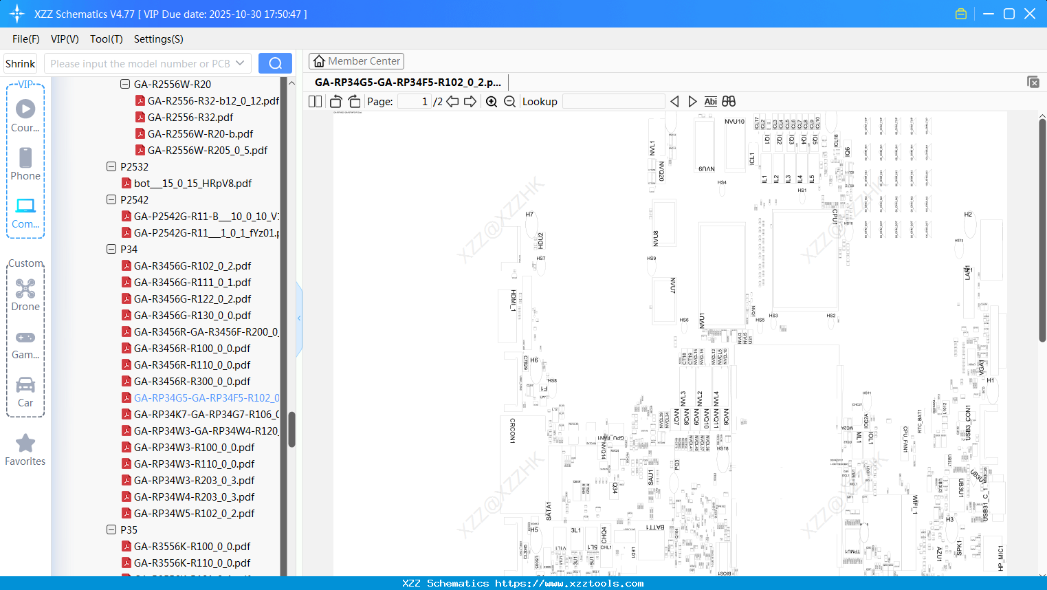
Task: Select the GA-RP34G5-GA-RP34F5-R102_0_2 document tab
Action: [408, 82]
